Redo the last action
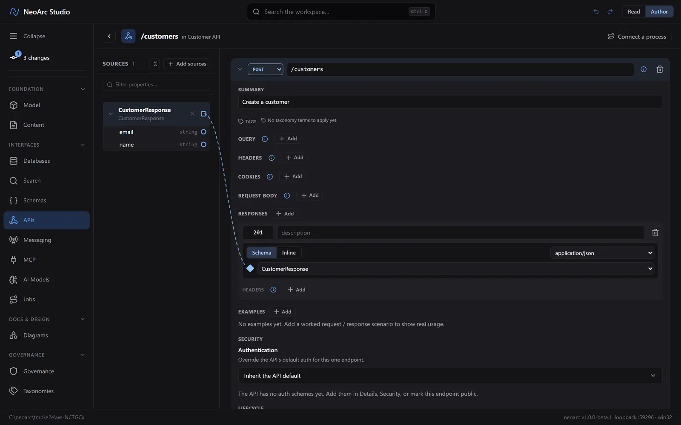This screenshot has width=681, height=425. [x=610, y=11]
